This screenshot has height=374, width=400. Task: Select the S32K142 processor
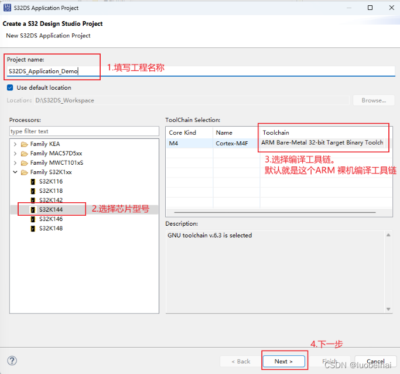51,200
